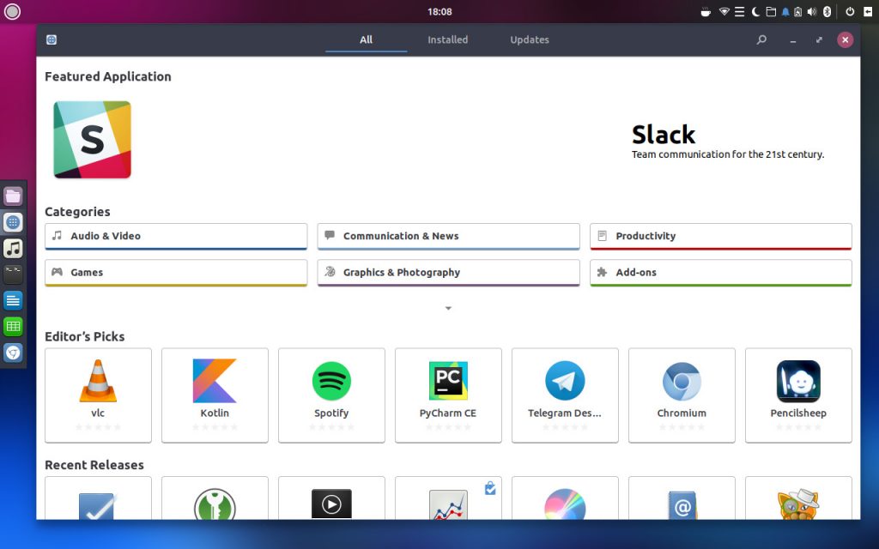Image resolution: width=879 pixels, height=549 pixels.
Task: Open the blue notification bell
Action: coord(785,12)
